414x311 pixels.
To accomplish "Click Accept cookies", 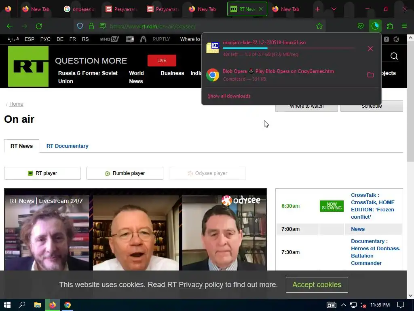I will (317, 285).
